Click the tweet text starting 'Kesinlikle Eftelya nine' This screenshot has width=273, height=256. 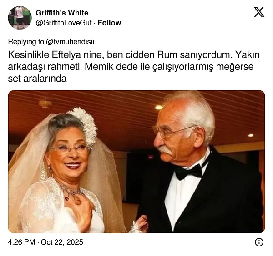point(134,67)
